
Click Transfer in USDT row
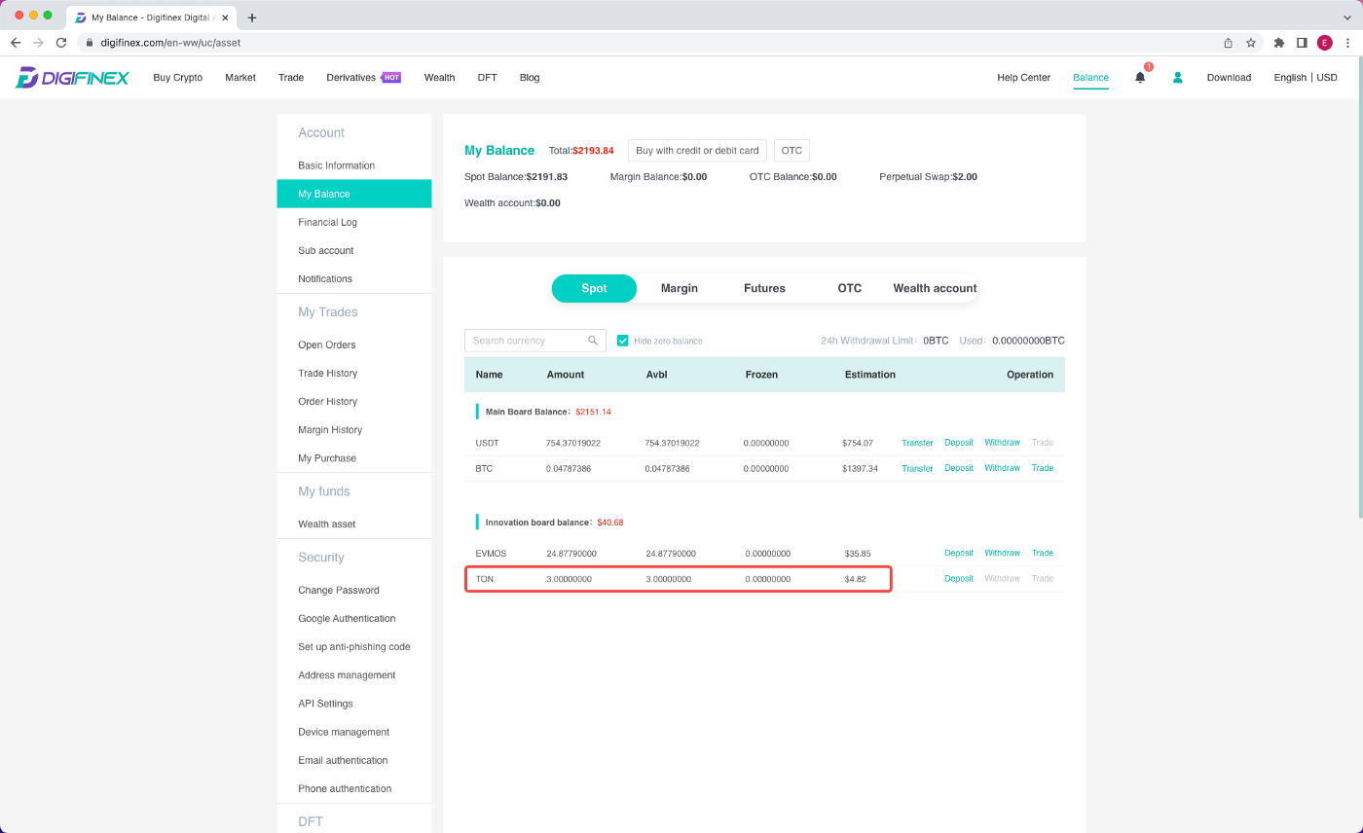point(917,443)
